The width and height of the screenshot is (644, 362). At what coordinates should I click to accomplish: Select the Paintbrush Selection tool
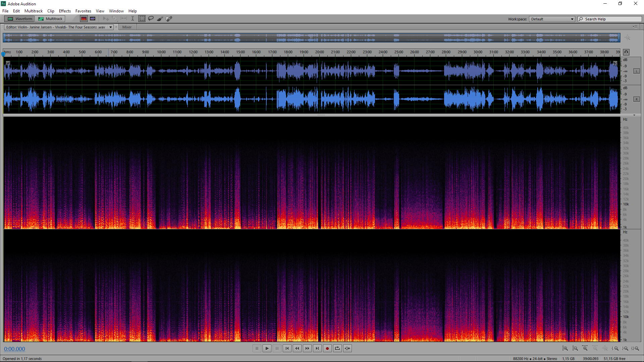click(160, 19)
